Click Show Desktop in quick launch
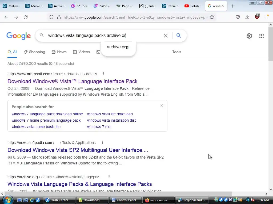Image resolution: width=273 pixels, height=204 pixels. (x=19, y=200)
